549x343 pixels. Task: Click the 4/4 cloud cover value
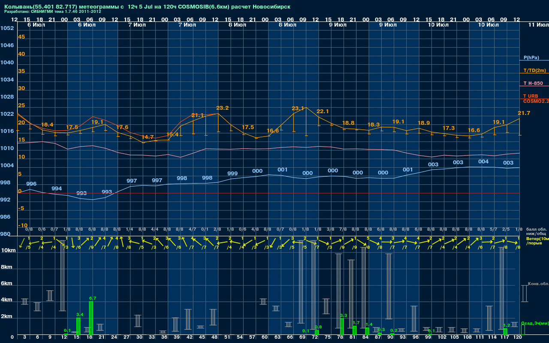pos(155,229)
